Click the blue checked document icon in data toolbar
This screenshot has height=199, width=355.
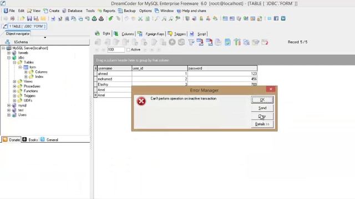(228, 42)
